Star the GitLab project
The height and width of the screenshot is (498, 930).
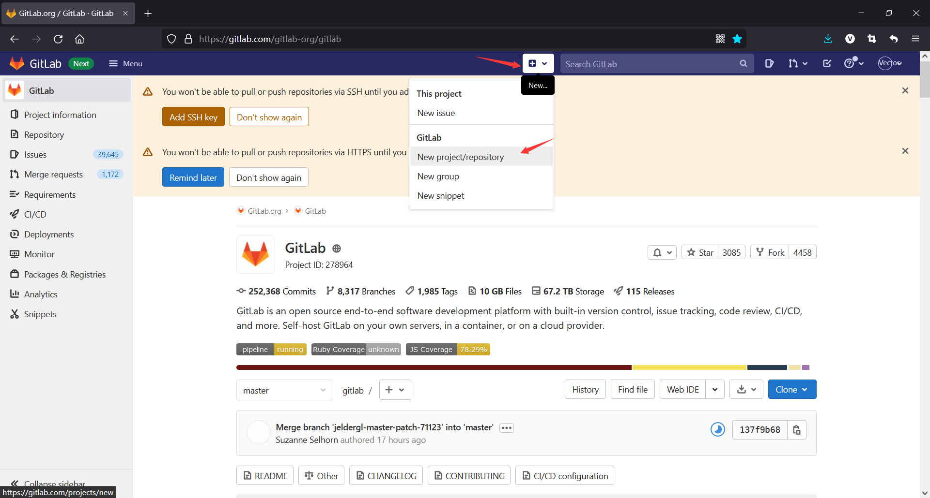[700, 252]
